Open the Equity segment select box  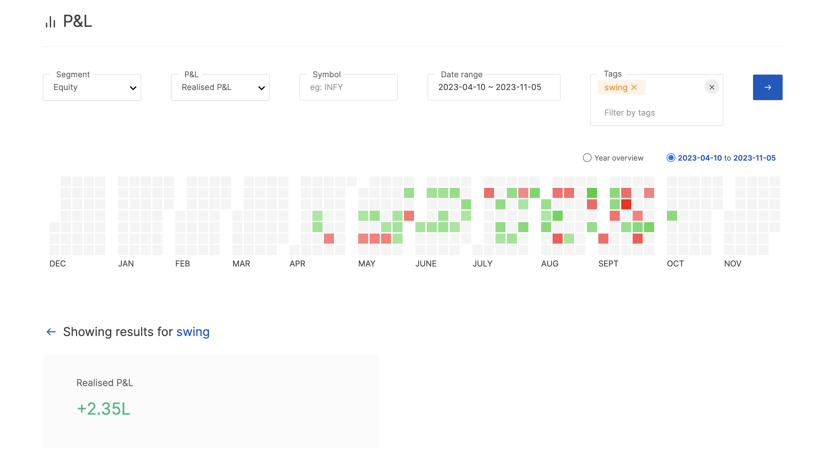click(87, 87)
